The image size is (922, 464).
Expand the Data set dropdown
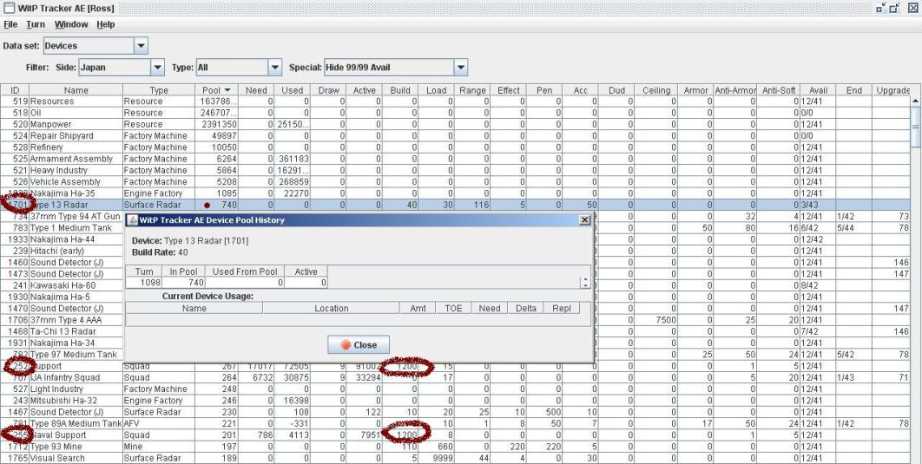[x=142, y=46]
